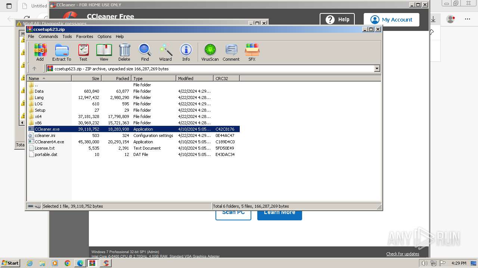Click the View file icon
Image resolution: width=478 pixels, height=268 pixels.
[x=104, y=52]
